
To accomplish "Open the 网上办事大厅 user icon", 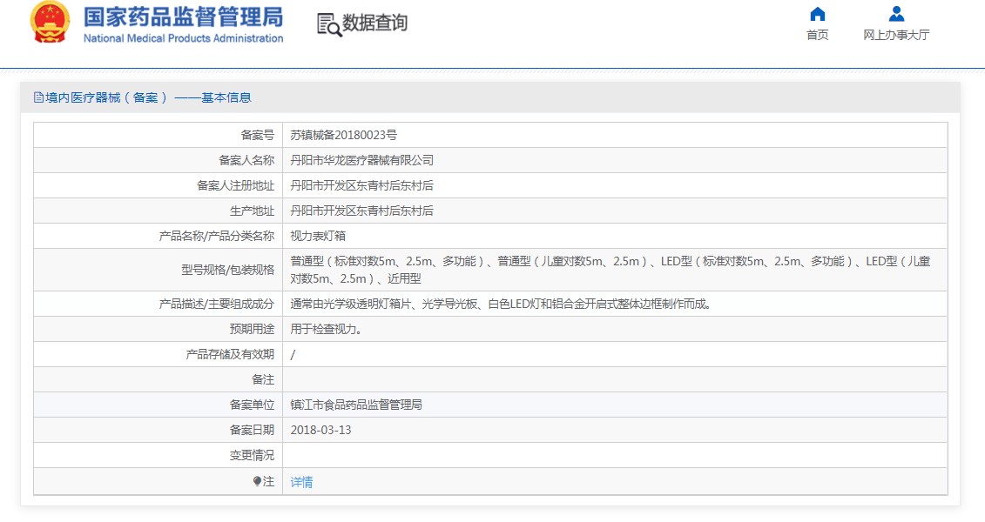I will (x=896, y=14).
